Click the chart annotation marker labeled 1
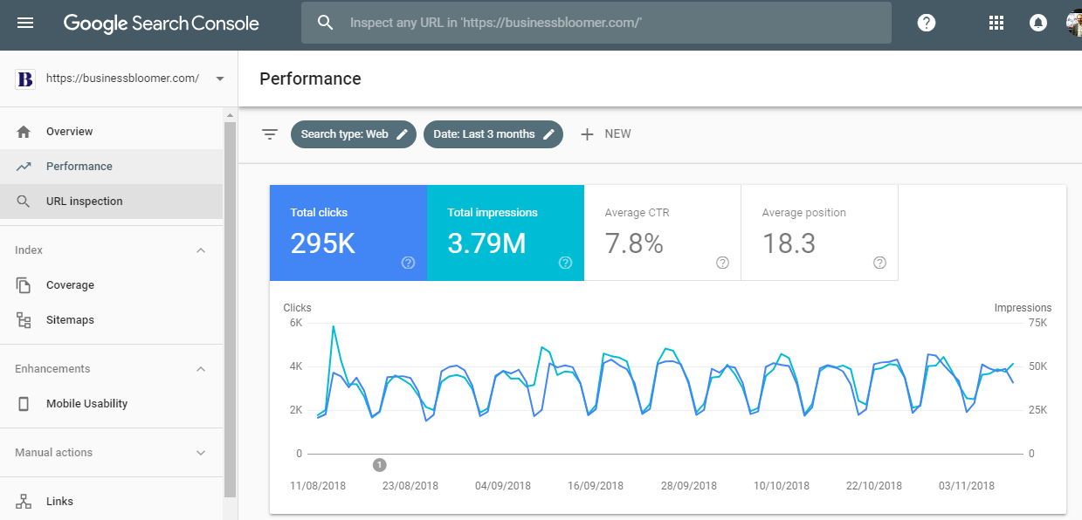Image resolution: width=1082 pixels, height=520 pixels. 380,465
